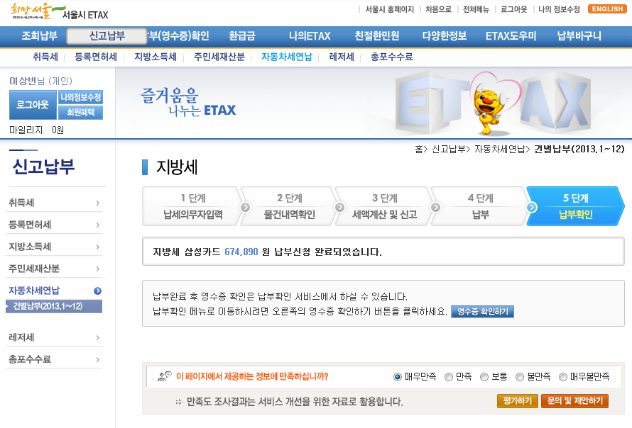
Task: Click the survey people icon in the satisfaction bar
Action: tap(165, 376)
